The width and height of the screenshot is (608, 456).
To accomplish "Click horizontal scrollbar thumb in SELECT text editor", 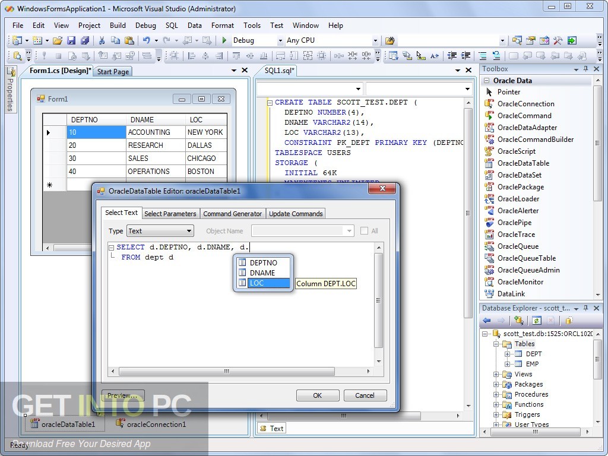I will tap(226, 372).
